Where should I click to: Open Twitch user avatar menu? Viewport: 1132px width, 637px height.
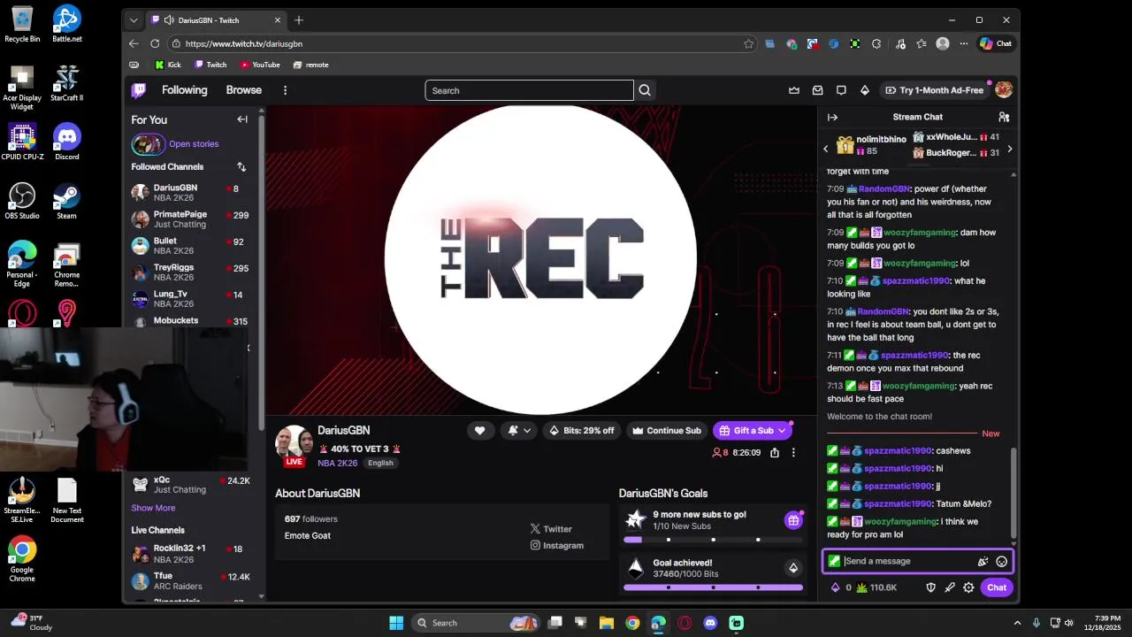[1004, 90]
